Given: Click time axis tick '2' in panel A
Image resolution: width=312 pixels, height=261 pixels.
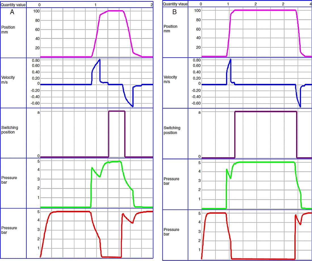Looking at the screenshot, I should click(152, 5).
